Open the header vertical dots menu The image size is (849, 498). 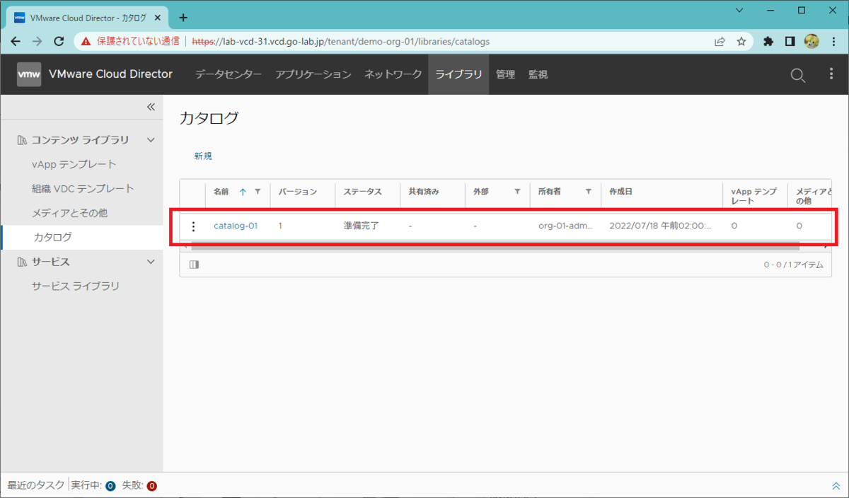point(831,74)
